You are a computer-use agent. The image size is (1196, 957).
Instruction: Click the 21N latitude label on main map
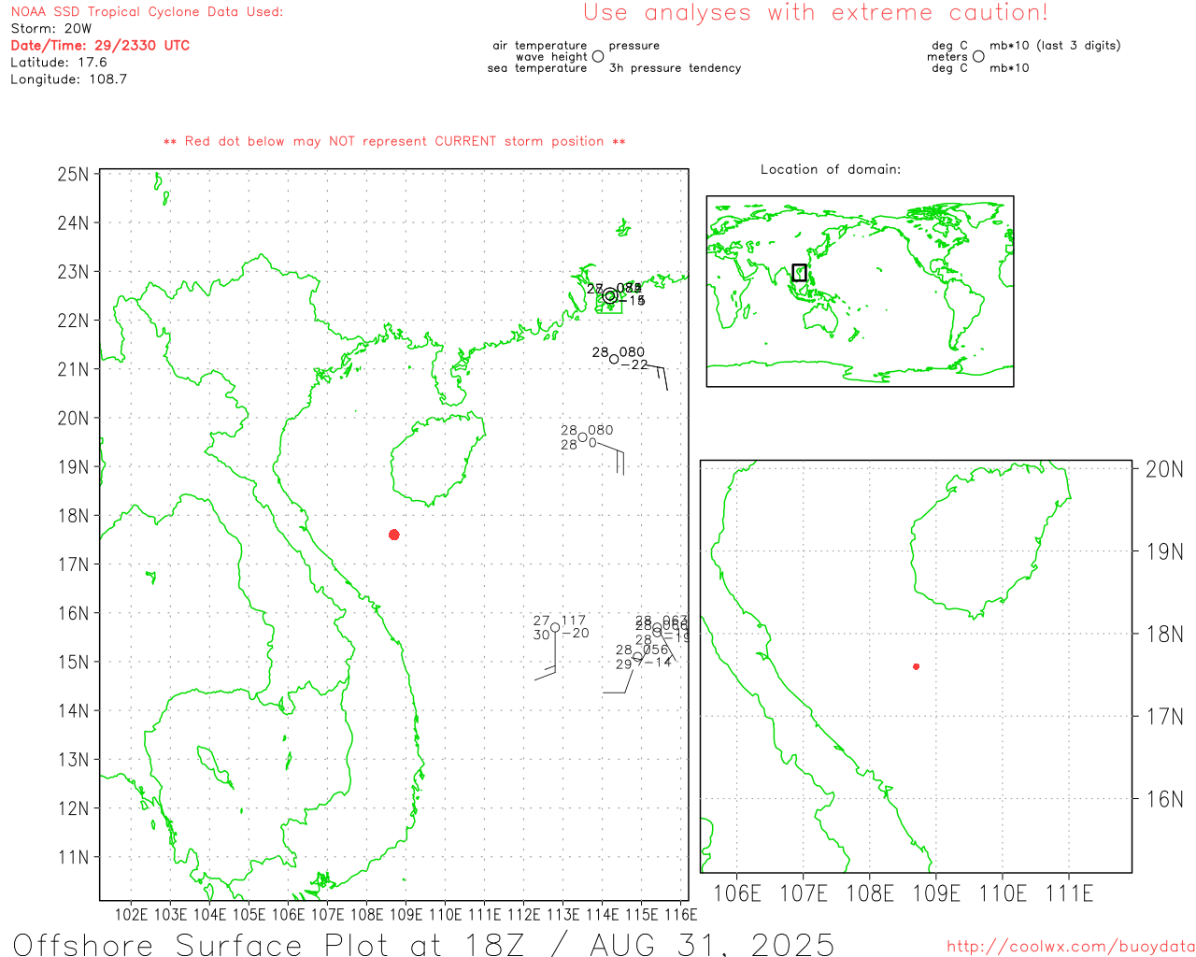73,369
